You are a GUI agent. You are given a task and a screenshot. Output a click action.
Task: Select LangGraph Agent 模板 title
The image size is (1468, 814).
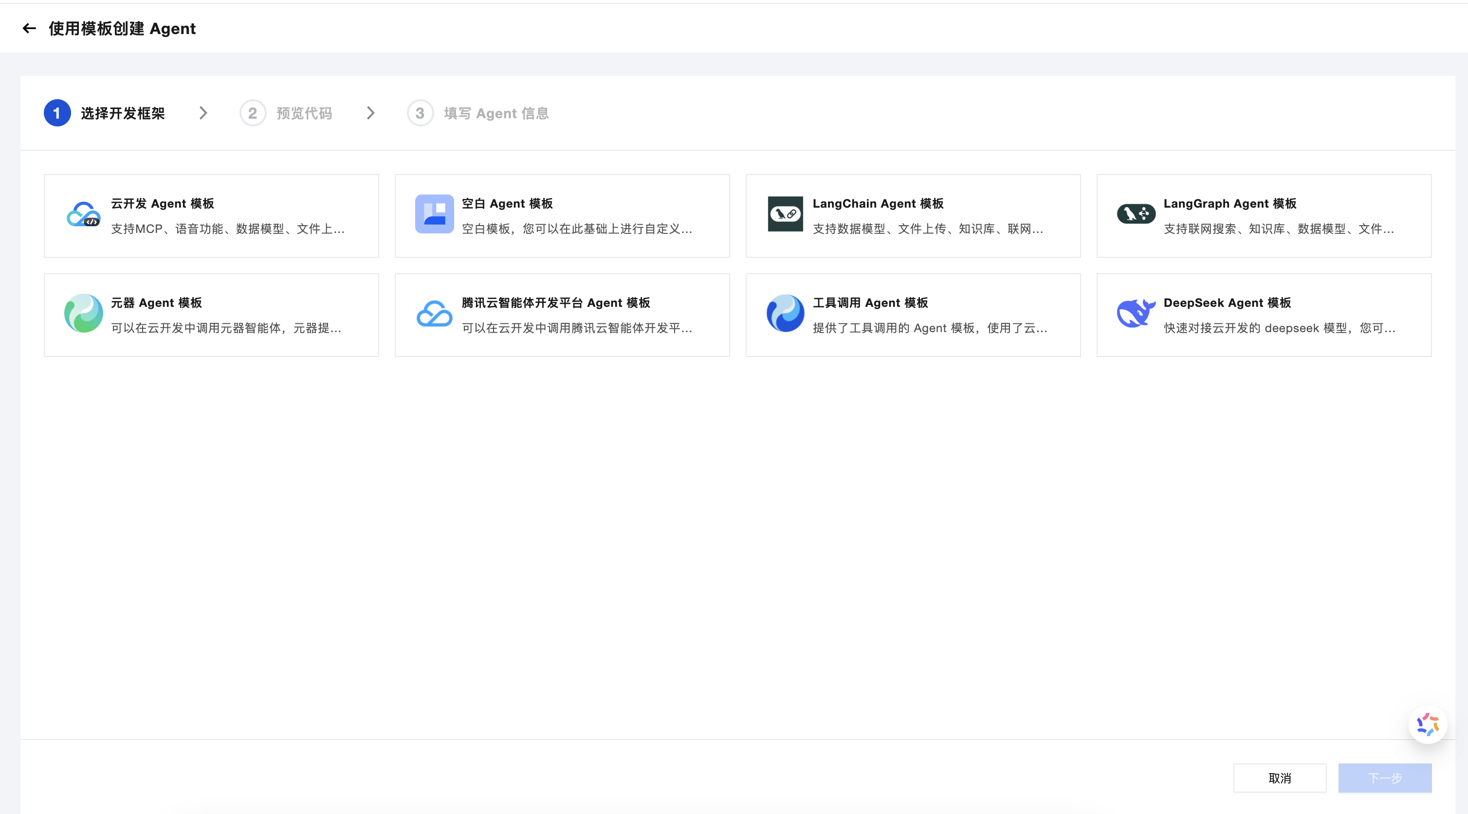[x=1230, y=204]
